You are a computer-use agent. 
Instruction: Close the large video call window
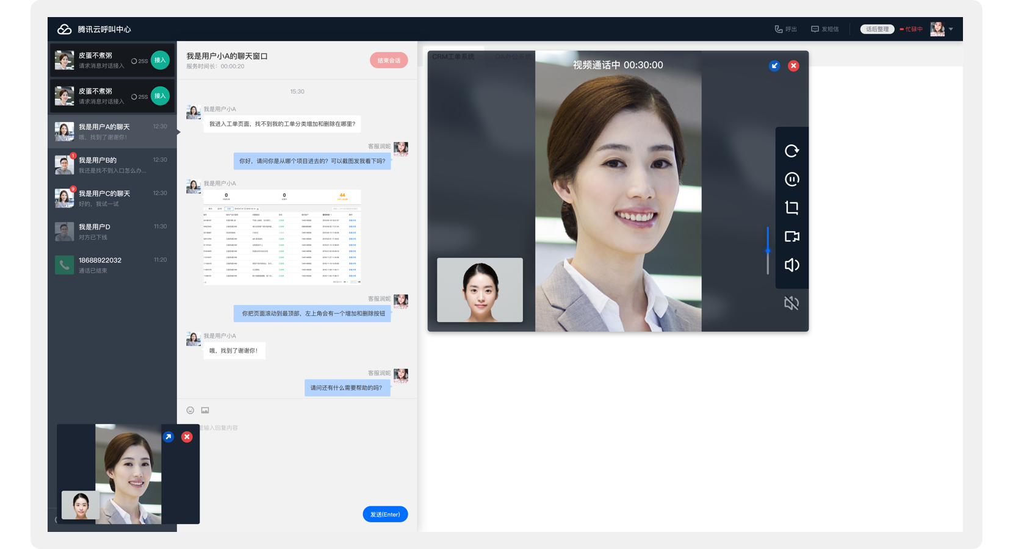coord(793,66)
